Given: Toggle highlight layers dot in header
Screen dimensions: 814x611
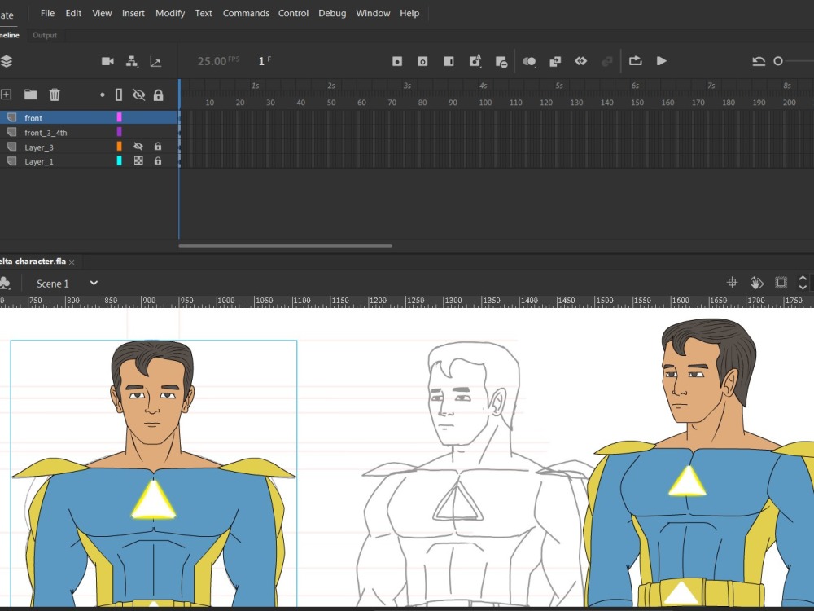Looking at the screenshot, I should pos(103,95).
